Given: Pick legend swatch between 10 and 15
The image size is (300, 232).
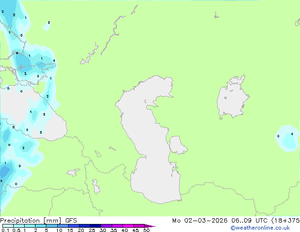Looking at the screenshot, I should point(63,226).
